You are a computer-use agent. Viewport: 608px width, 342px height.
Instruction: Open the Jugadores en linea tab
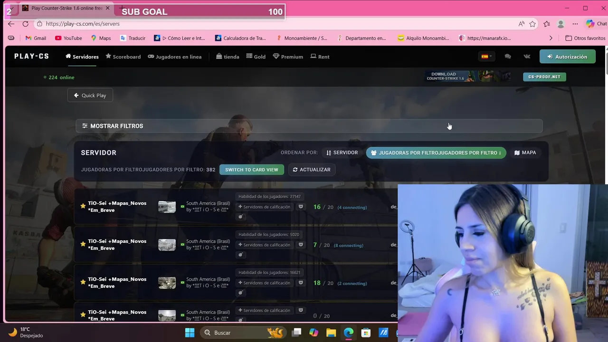pos(175,57)
